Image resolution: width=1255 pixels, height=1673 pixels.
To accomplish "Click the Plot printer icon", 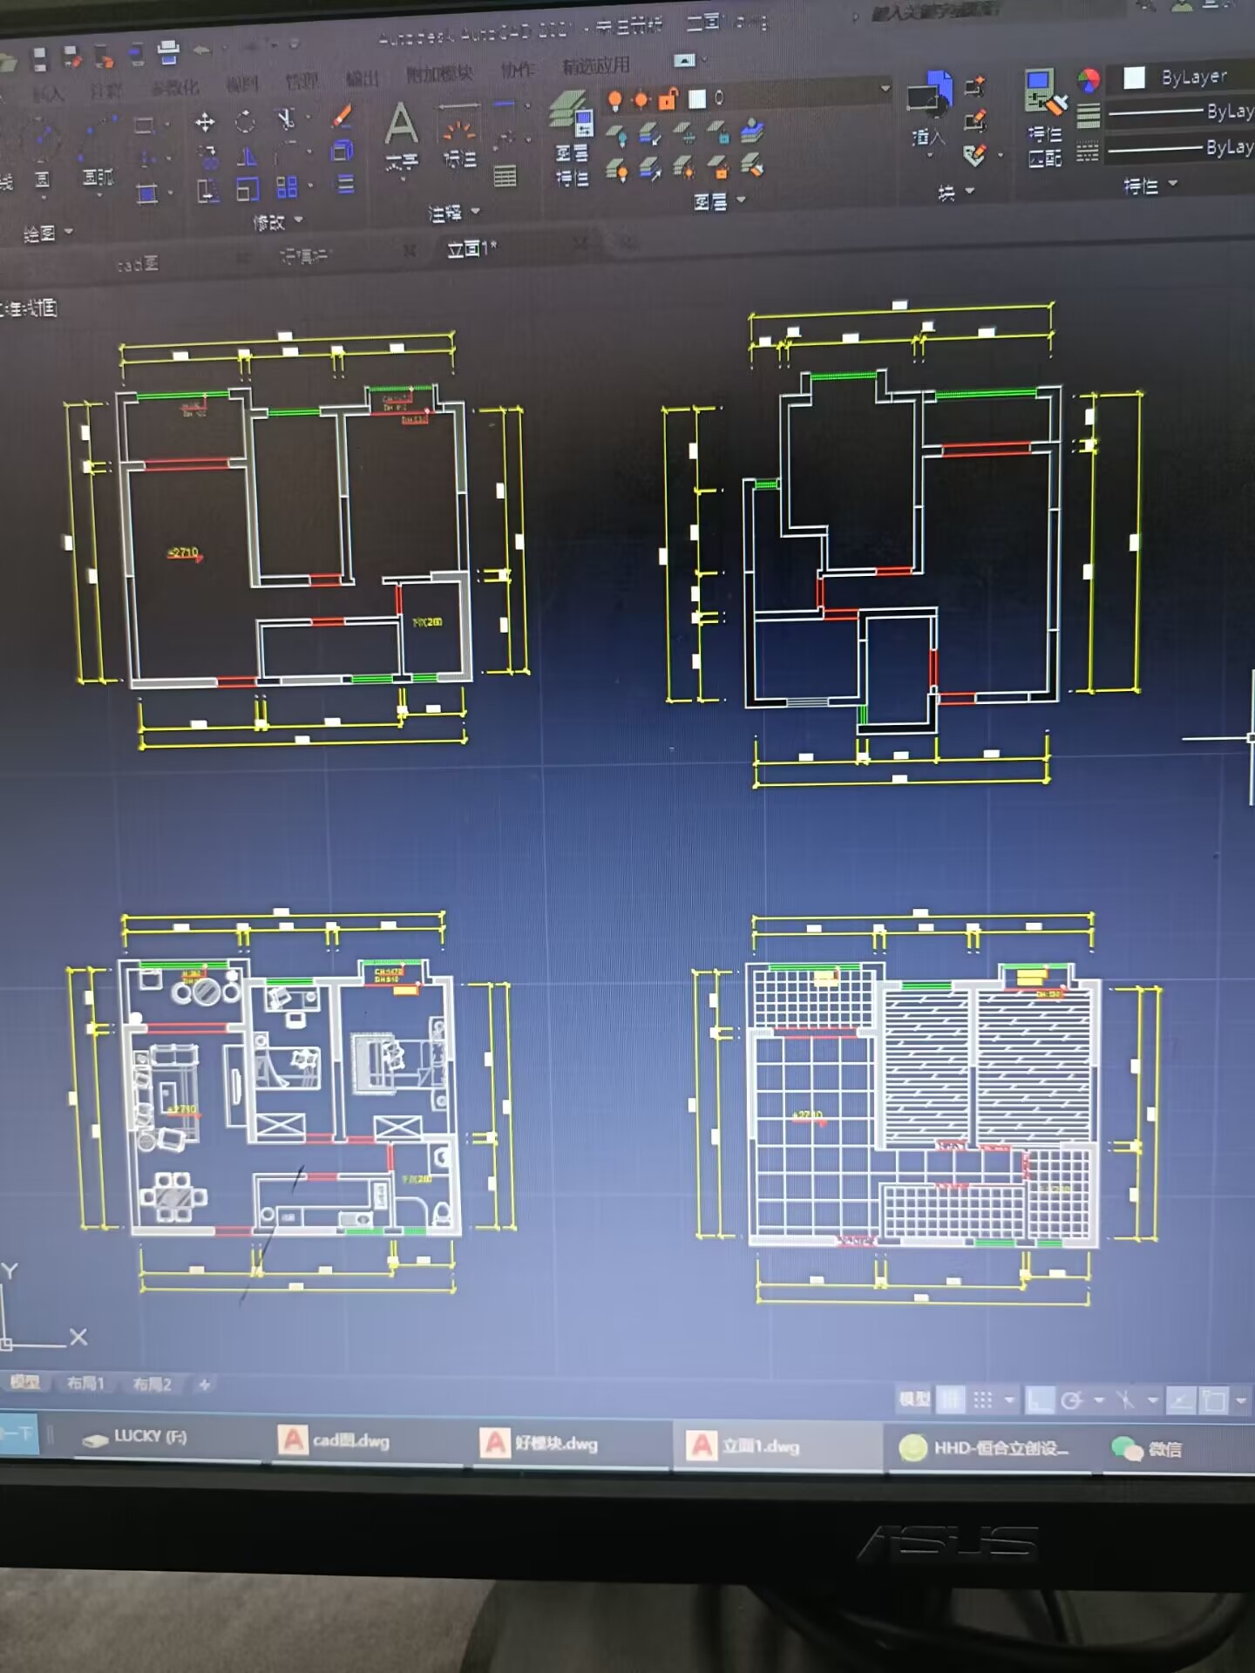I will [168, 52].
